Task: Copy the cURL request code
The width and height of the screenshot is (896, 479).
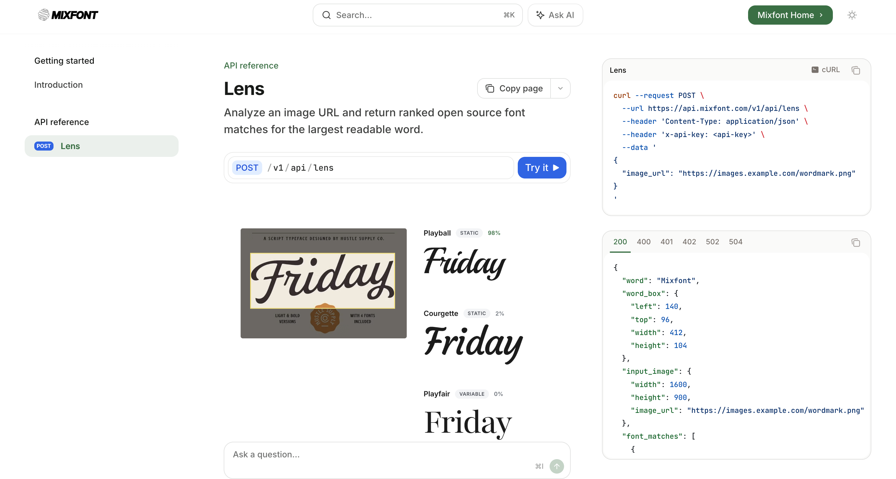Action: (856, 70)
